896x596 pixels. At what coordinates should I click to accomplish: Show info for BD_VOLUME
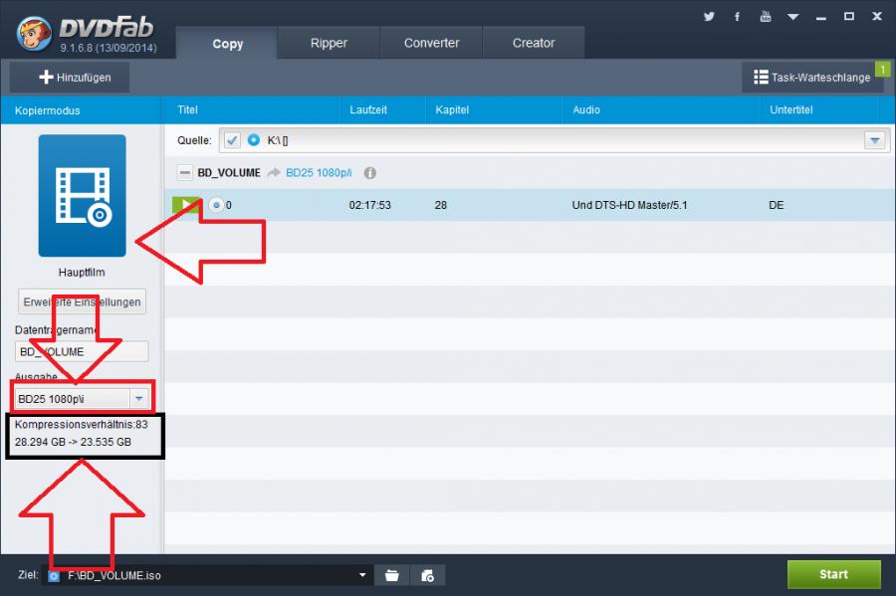coord(370,173)
